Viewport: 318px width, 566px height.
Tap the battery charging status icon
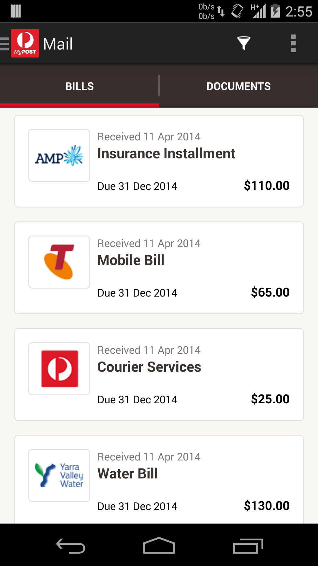tap(275, 11)
